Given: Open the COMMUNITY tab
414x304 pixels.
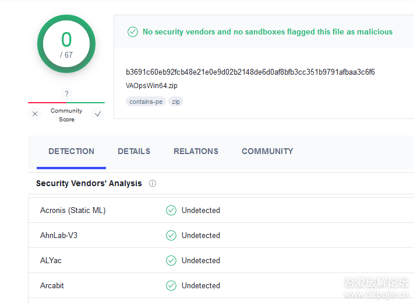Looking at the screenshot, I should click(x=267, y=152).
